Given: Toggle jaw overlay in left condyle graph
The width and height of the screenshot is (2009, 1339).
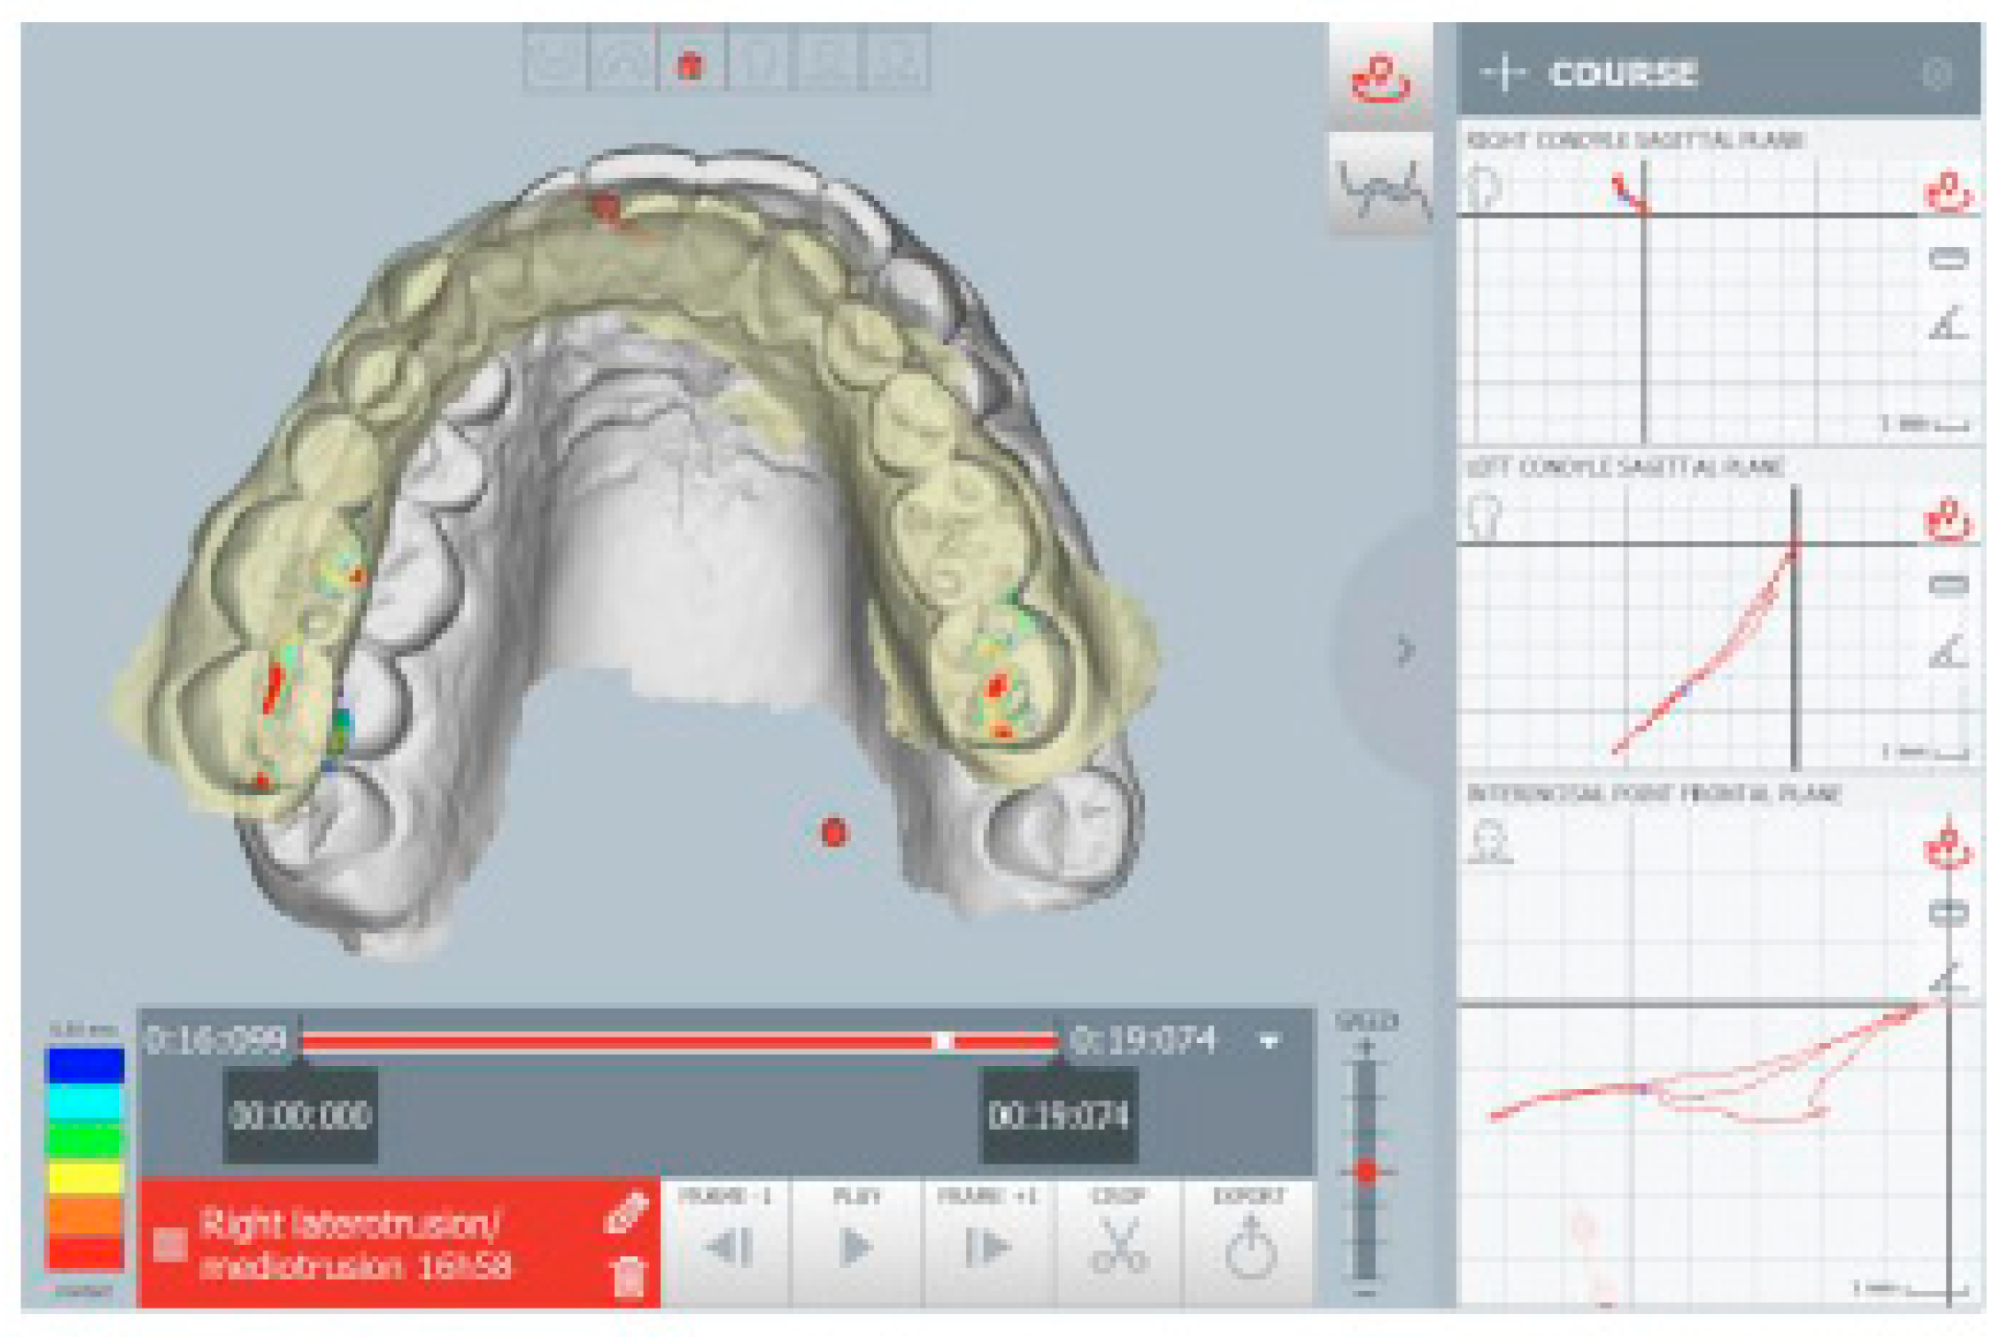Looking at the screenshot, I should pos(1947,521).
